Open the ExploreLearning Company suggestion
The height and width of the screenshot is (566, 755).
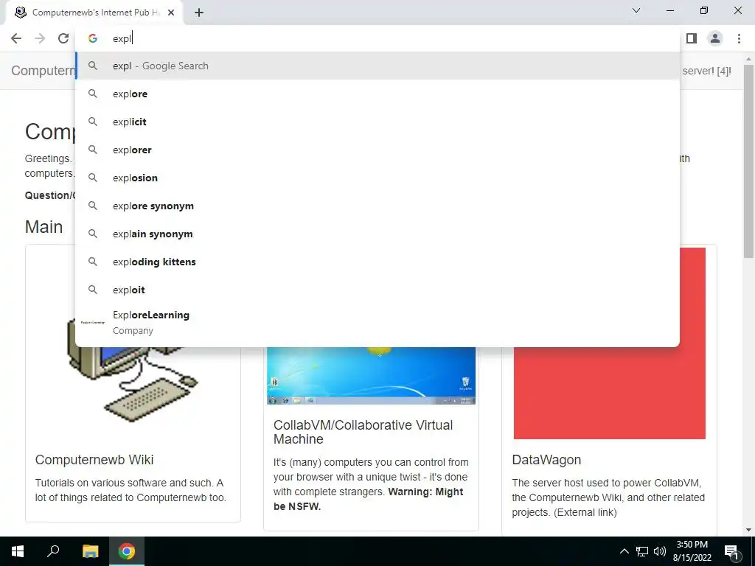(x=378, y=323)
